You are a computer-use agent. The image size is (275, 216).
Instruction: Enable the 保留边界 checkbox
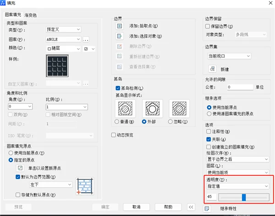click(x=208, y=26)
